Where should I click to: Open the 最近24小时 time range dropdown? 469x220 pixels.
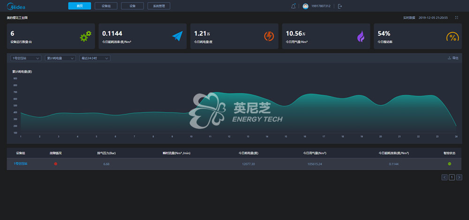pos(95,58)
